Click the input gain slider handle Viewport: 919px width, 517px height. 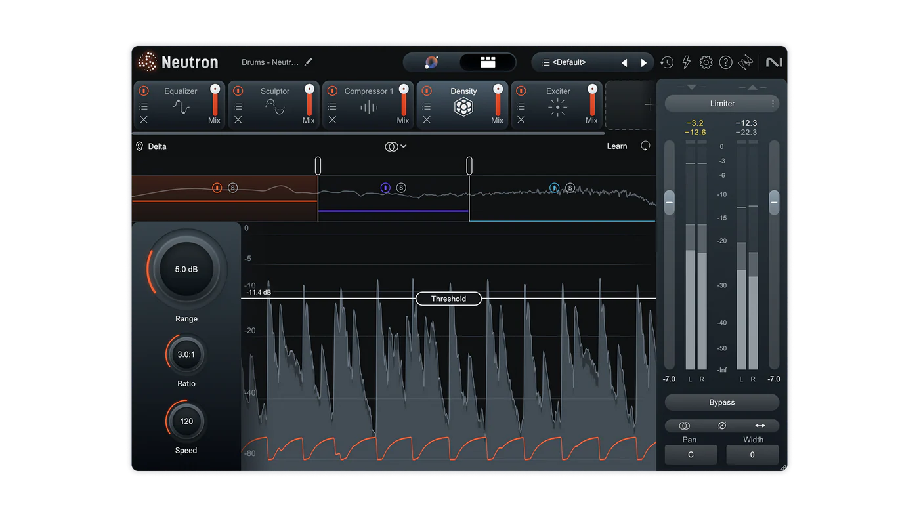point(670,202)
